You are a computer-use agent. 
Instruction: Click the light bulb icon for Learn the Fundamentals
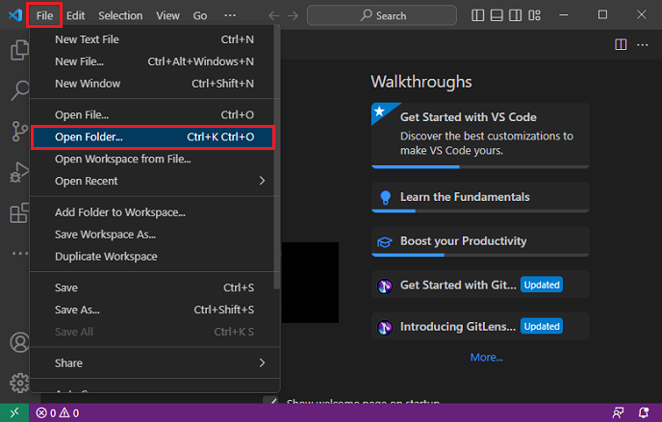(x=385, y=197)
